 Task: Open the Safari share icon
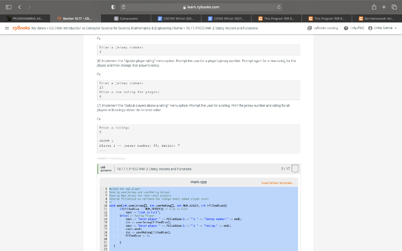374,7
